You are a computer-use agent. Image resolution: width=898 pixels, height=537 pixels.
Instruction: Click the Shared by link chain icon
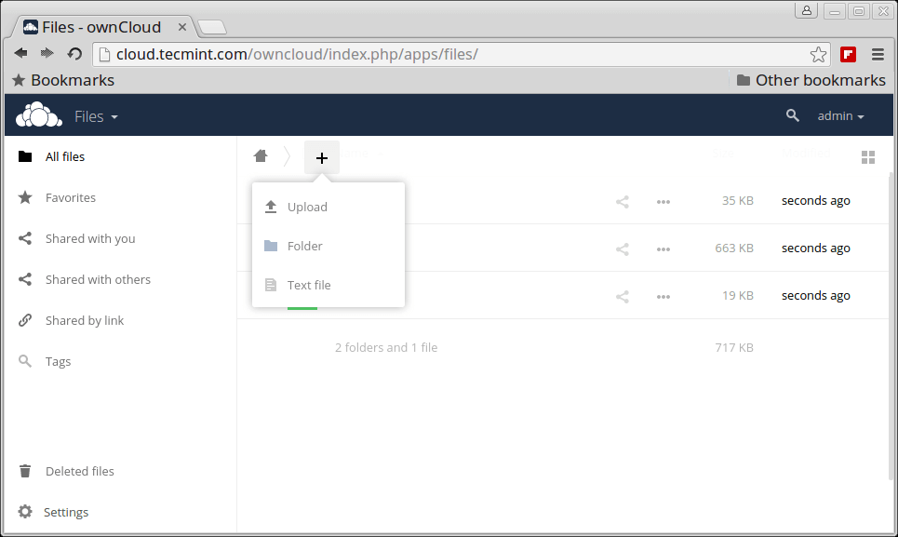[24, 320]
